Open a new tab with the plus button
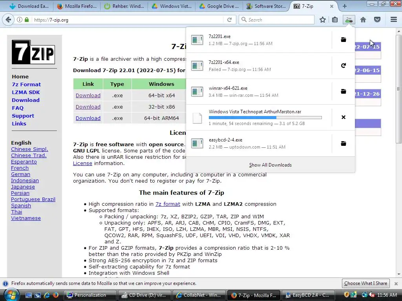 pyautogui.click(x=345, y=6)
